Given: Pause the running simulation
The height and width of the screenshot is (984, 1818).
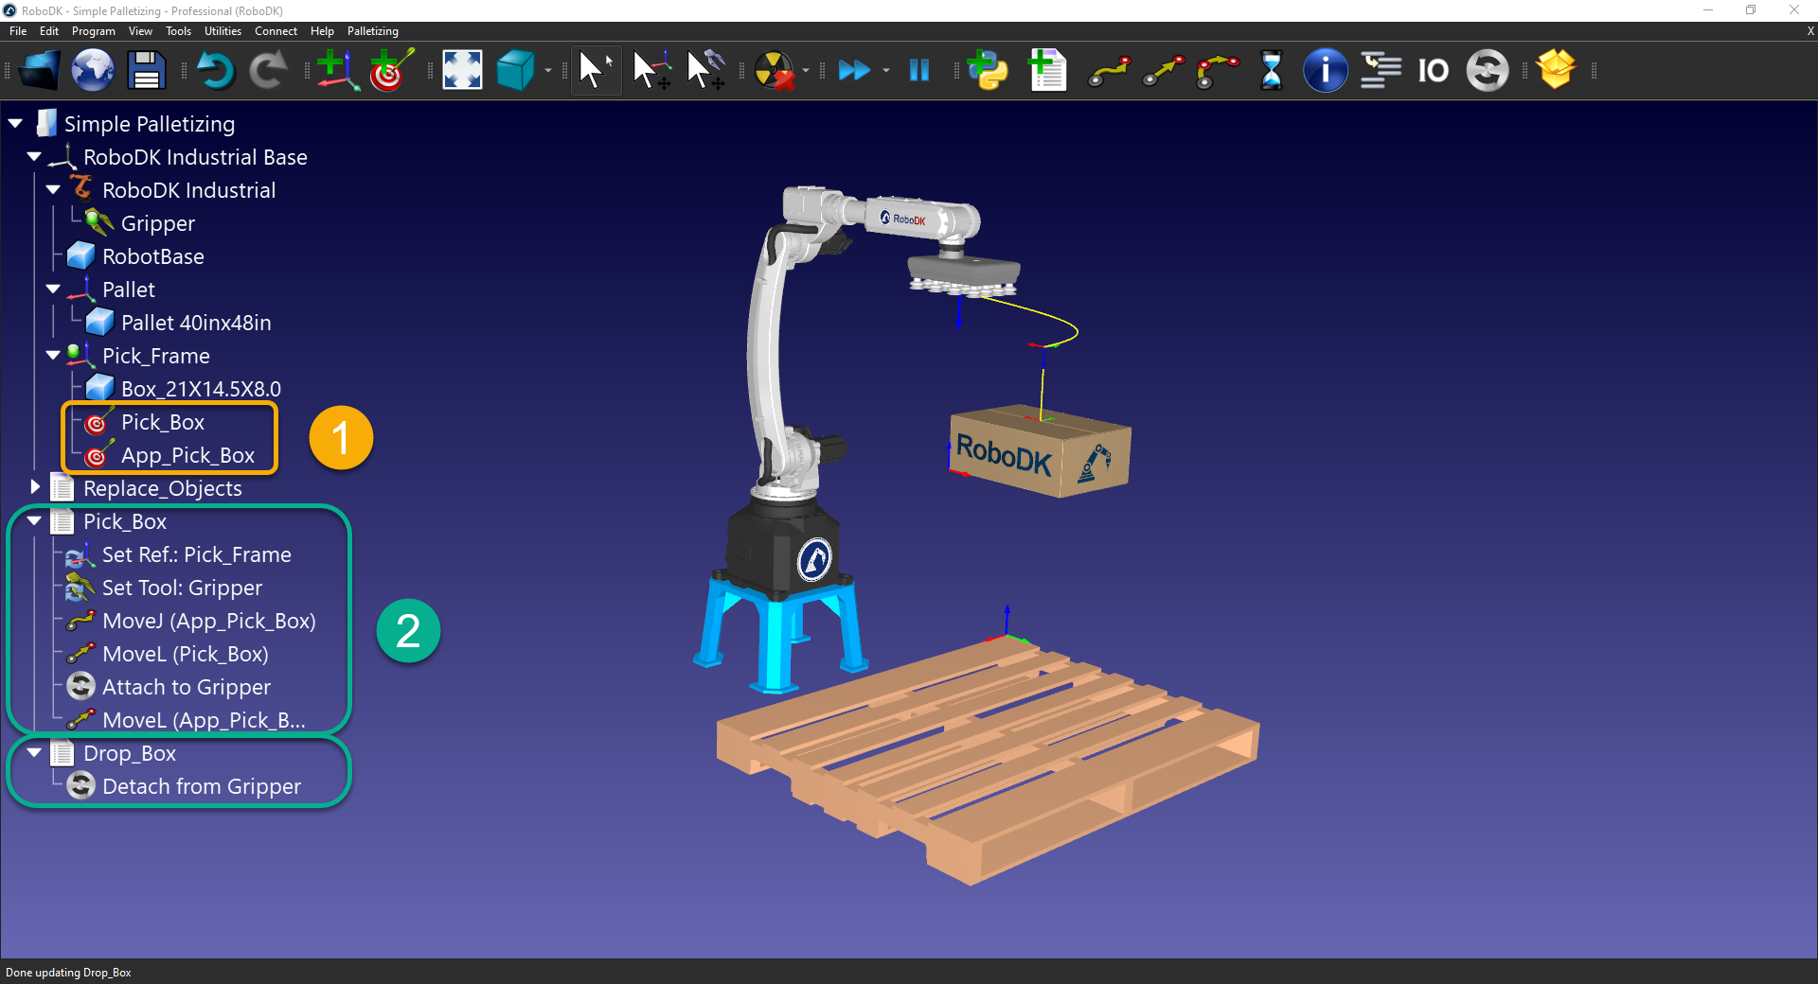Looking at the screenshot, I should [918, 70].
